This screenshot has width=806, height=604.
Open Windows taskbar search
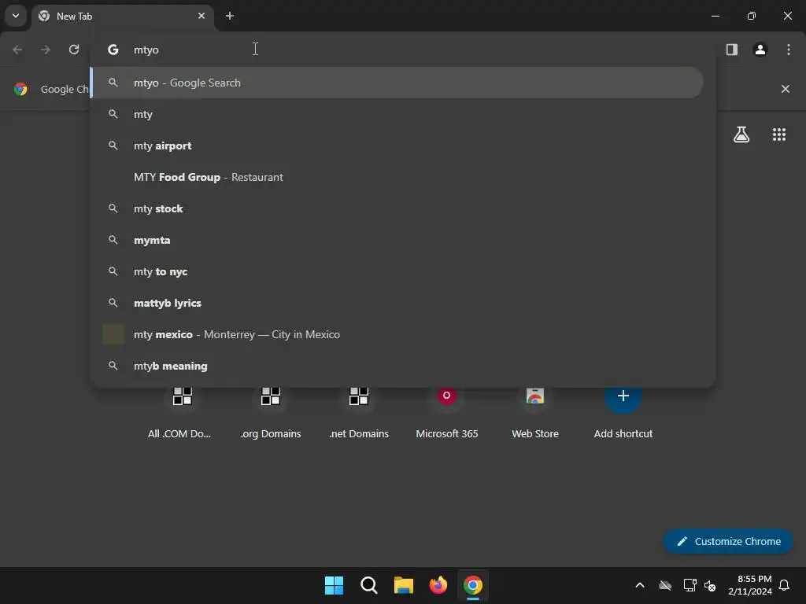(368, 585)
